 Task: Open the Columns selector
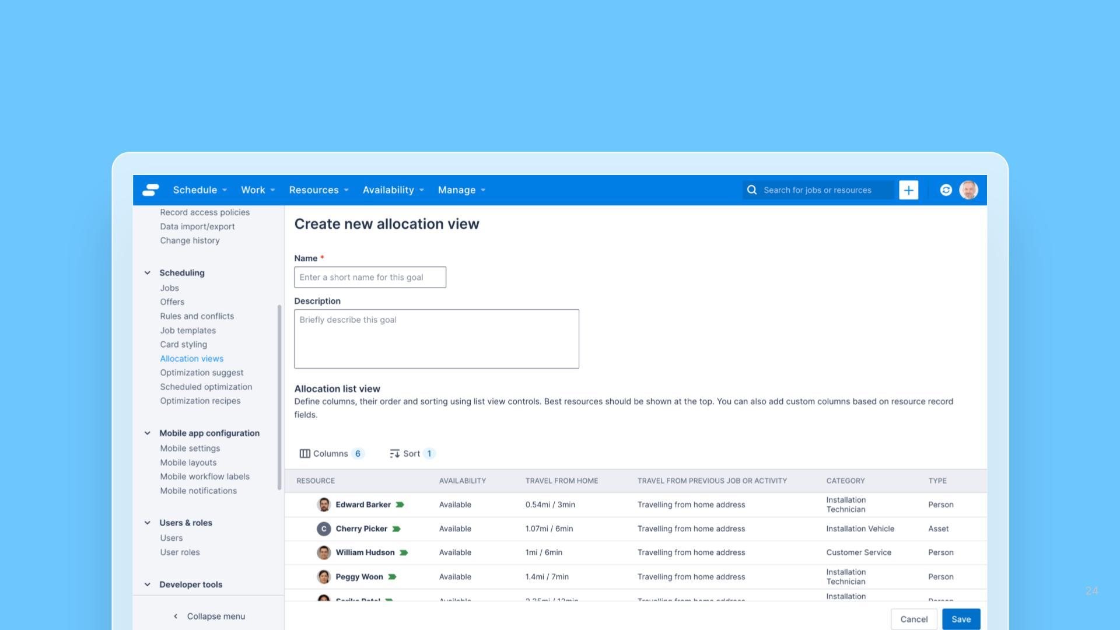pos(331,454)
